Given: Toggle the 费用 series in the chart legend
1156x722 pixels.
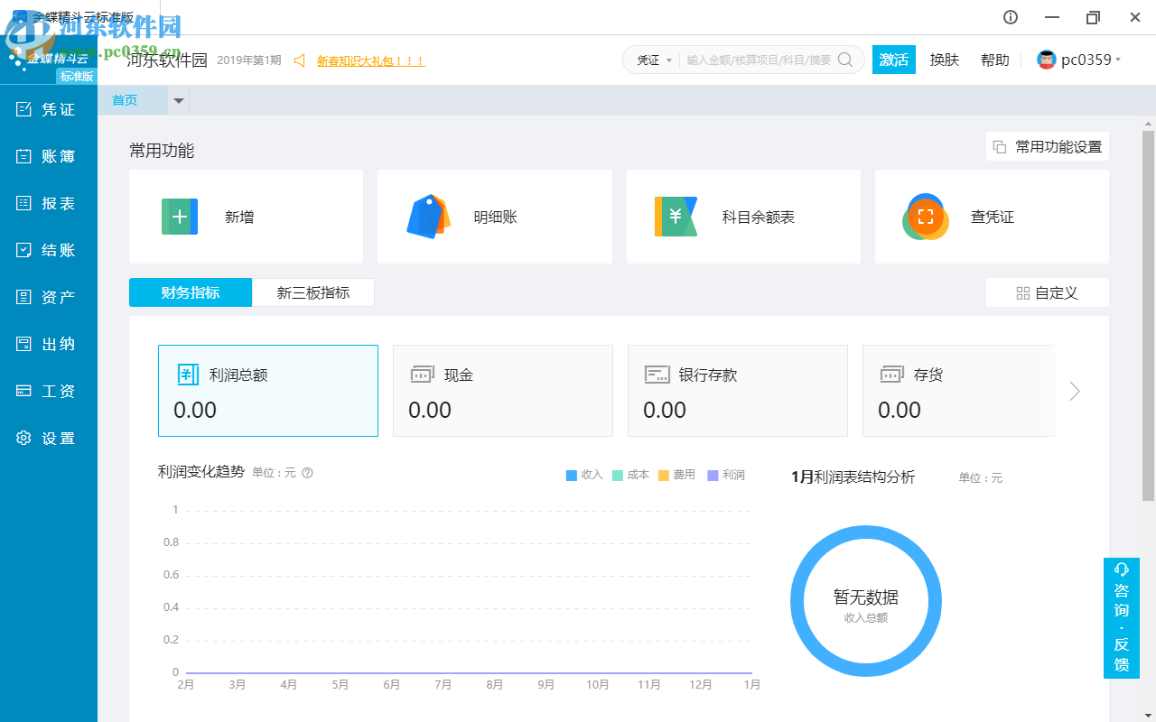Looking at the screenshot, I should tap(678, 475).
